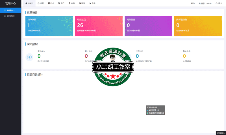This screenshot has width=226, height=135.
Task: Click the 管理中心 title in sidebar
Action: pos(10,3)
